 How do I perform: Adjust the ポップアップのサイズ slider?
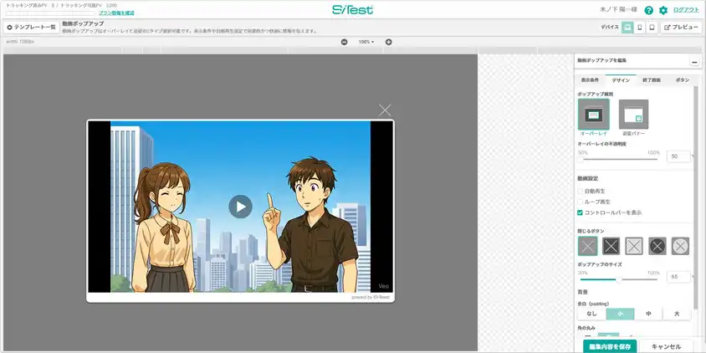(x=618, y=279)
